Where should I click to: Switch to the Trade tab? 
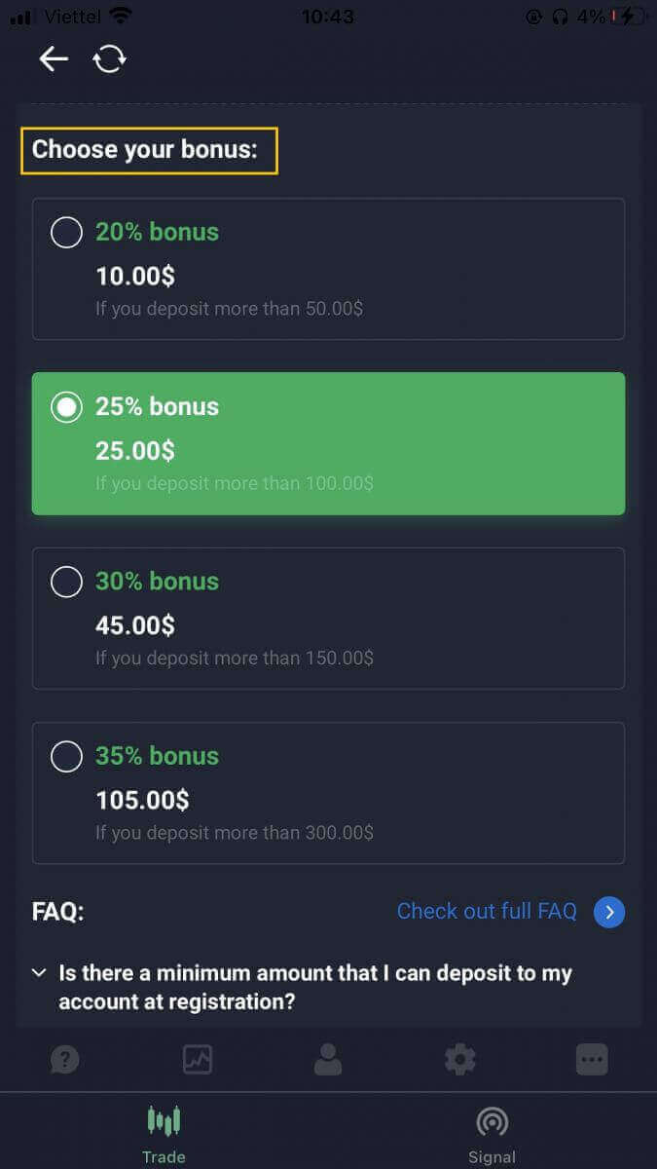coord(164,1134)
